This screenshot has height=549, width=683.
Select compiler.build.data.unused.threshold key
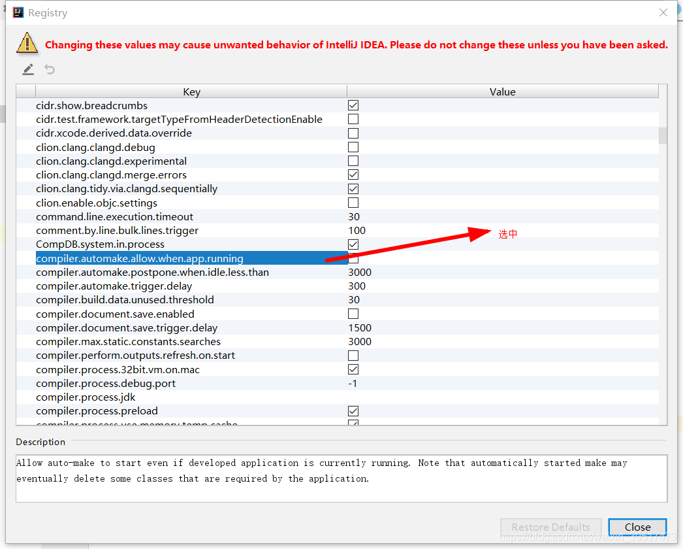click(x=125, y=300)
